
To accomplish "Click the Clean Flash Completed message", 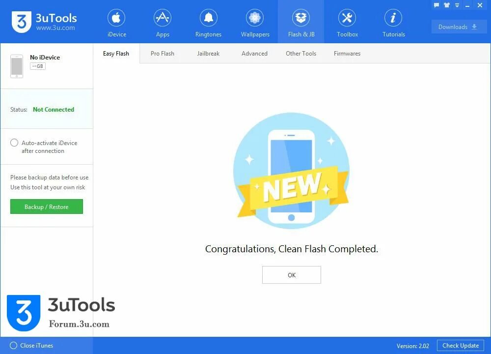I will 292,249.
